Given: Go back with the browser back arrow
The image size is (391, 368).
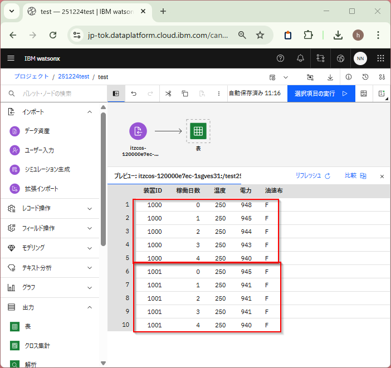Looking at the screenshot, I should [x=13, y=35].
